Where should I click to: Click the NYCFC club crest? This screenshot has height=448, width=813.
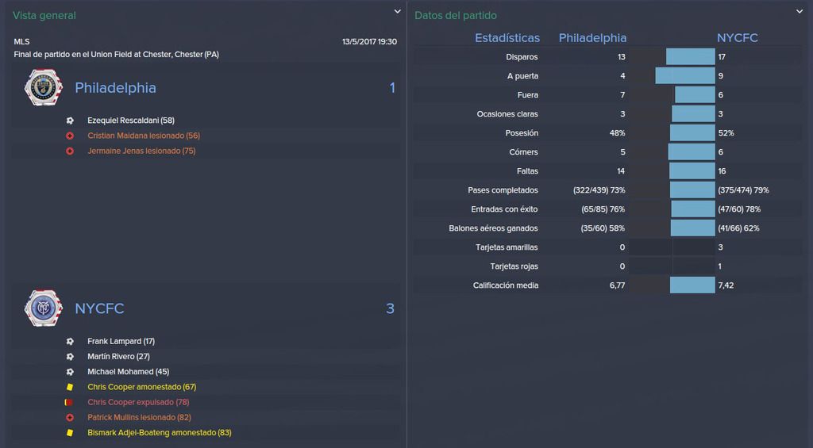coord(44,308)
